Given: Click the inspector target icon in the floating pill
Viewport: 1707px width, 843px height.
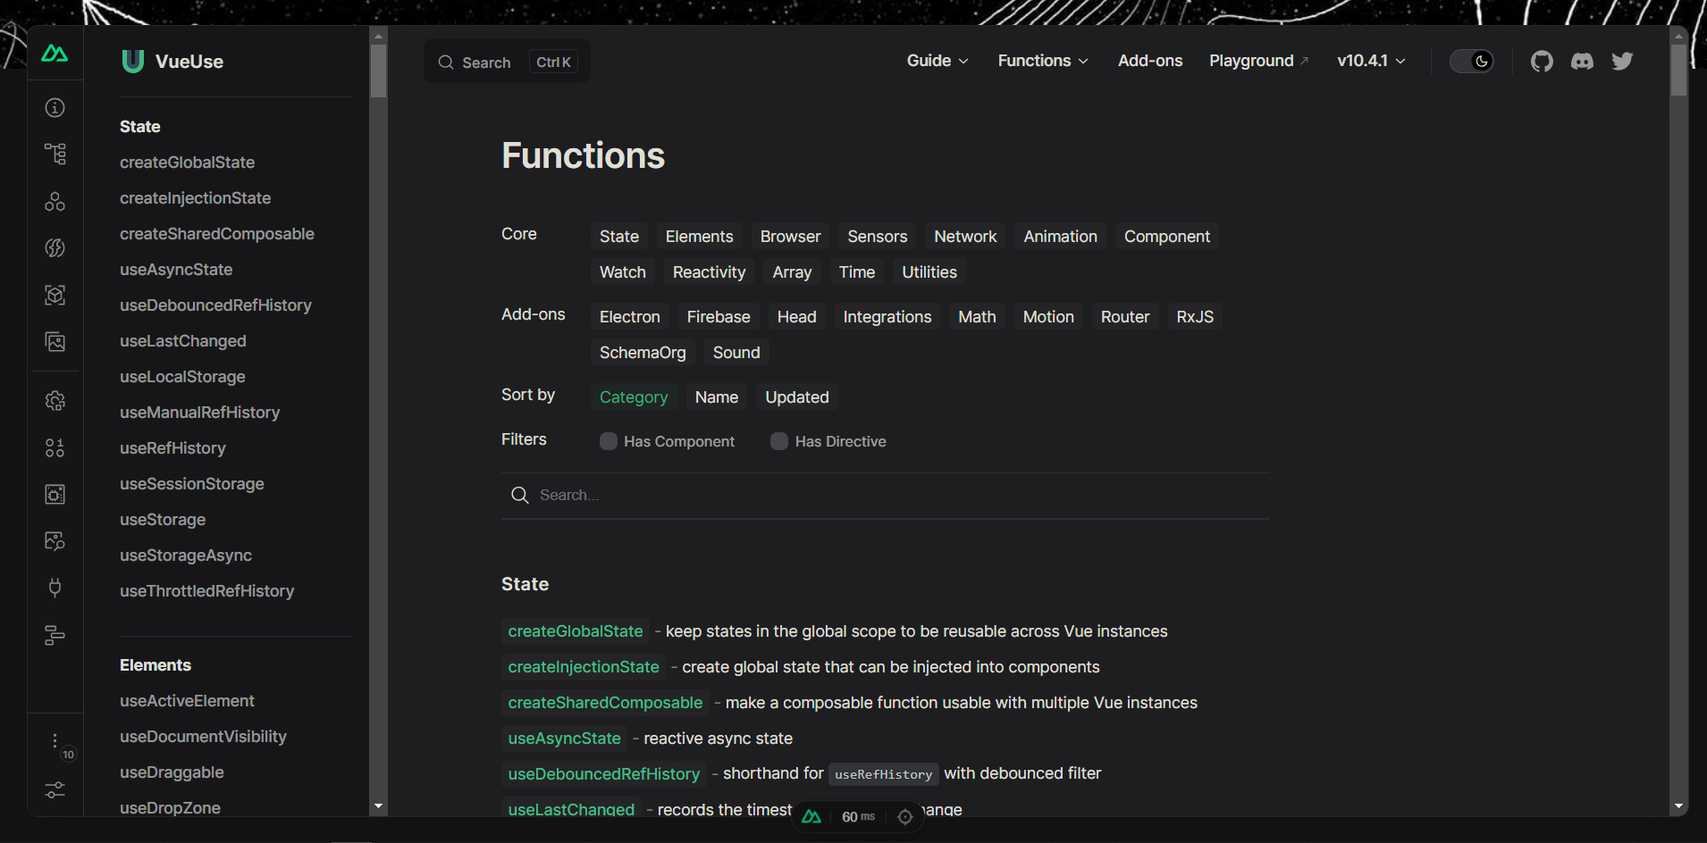Looking at the screenshot, I should [904, 817].
